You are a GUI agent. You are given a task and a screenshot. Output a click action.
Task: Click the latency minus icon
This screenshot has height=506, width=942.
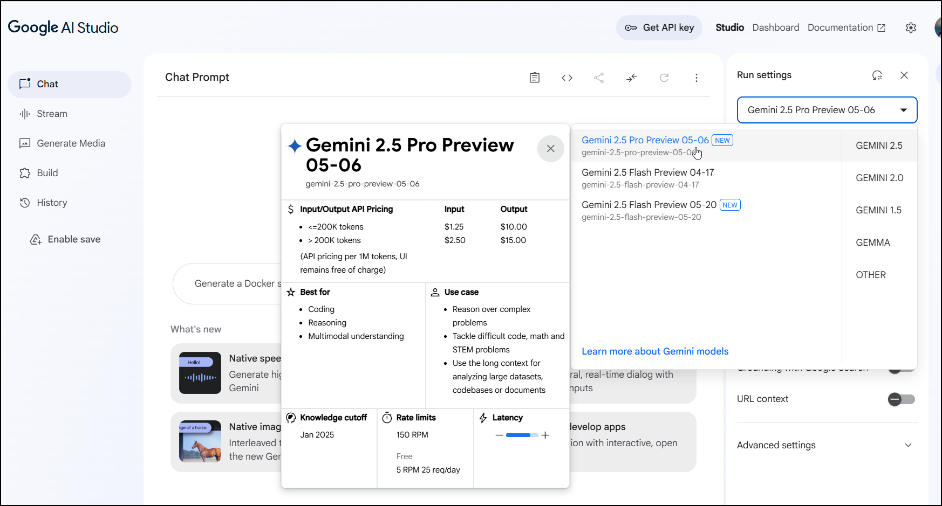tap(499, 435)
